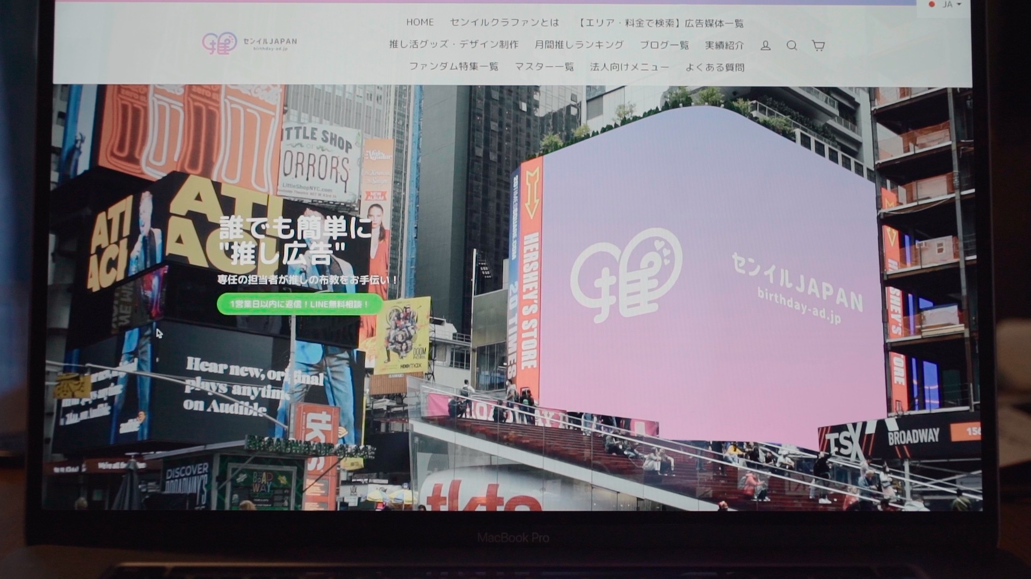Click green LINE無料相談 button
Image resolution: width=1031 pixels, height=579 pixels.
pyautogui.click(x=300, y=304)
